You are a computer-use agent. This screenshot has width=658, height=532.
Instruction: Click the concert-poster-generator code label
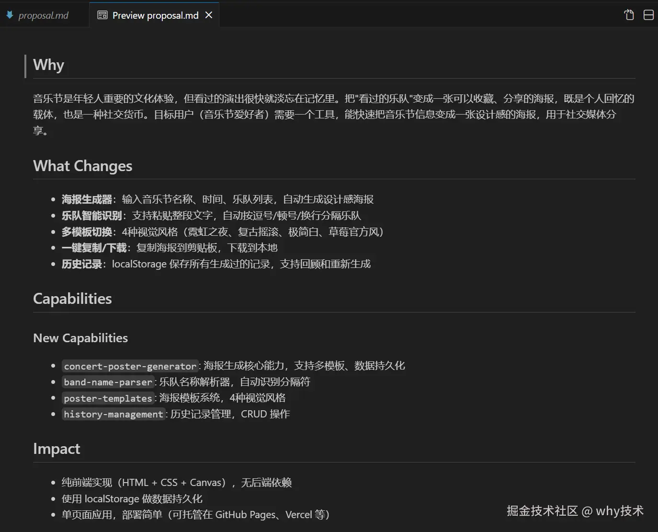pyautogui.click(x=130, y=366)
